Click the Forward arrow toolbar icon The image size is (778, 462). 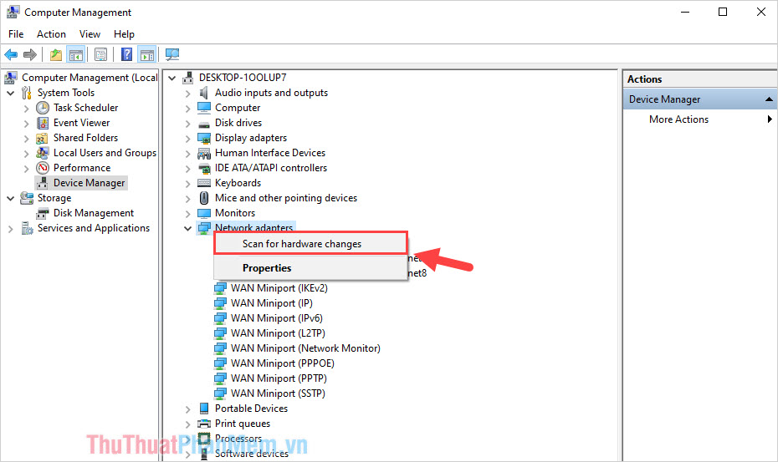(x=30, y=54)
